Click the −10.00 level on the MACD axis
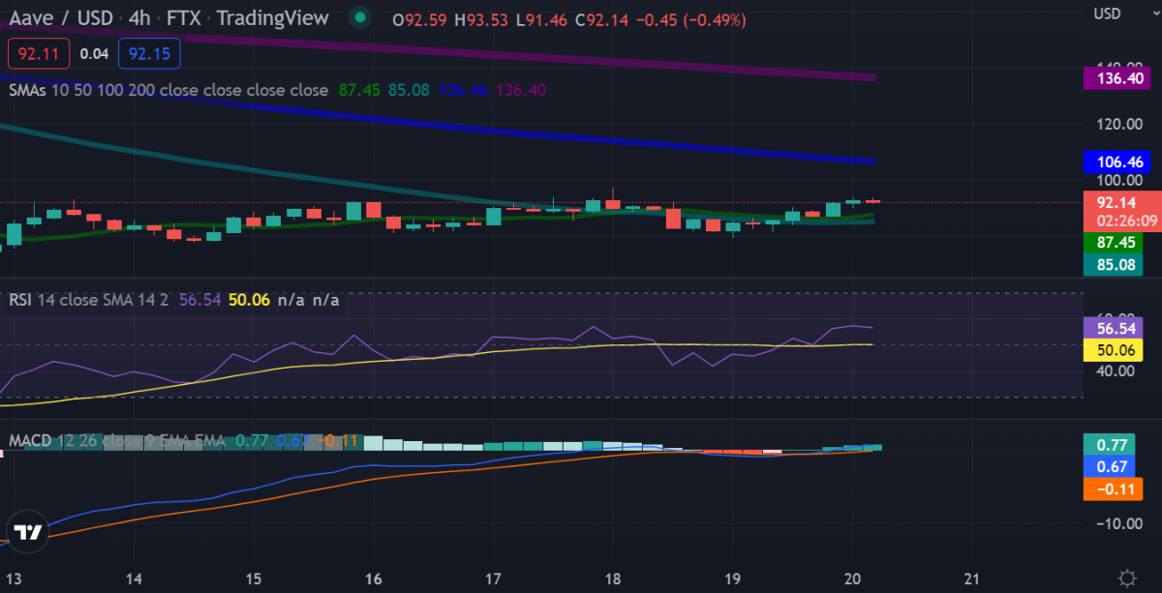 [x=1121, y=523]
